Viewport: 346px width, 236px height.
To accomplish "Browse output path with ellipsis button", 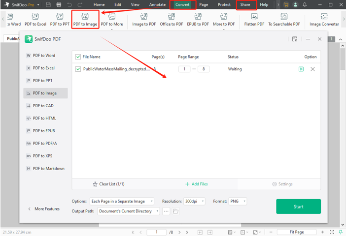I will (x=166, y=211).
